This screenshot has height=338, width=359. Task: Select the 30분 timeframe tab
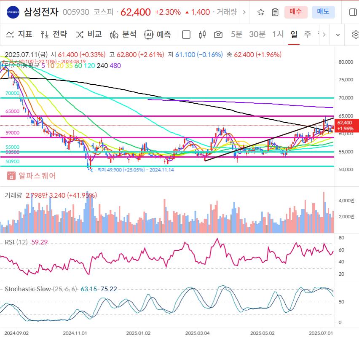[x=257, y=35]
